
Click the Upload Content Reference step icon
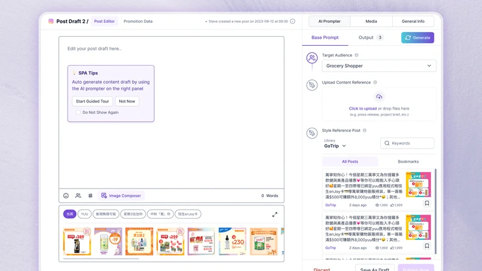tap(311, 85)
